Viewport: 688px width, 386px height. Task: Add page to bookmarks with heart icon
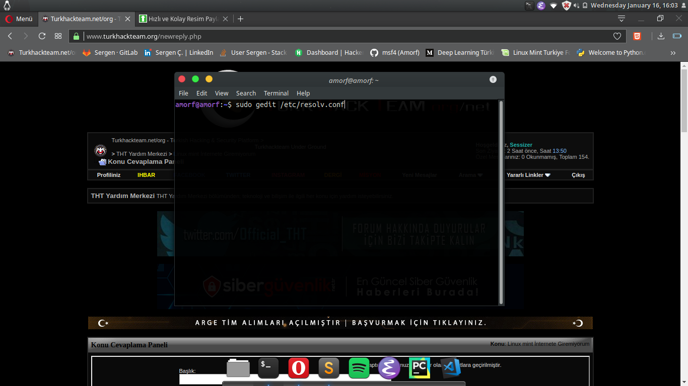tap(617, 36)
